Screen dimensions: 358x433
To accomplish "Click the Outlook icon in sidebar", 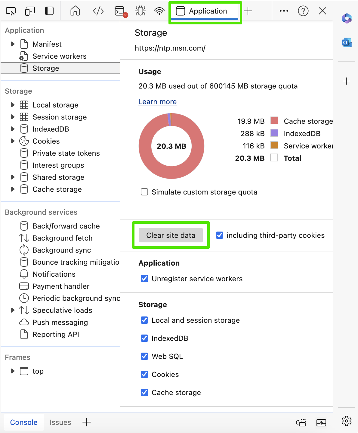I will point(347,42).
